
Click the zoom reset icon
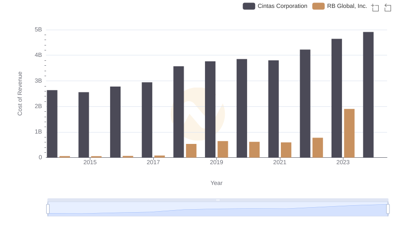point(388,7)
